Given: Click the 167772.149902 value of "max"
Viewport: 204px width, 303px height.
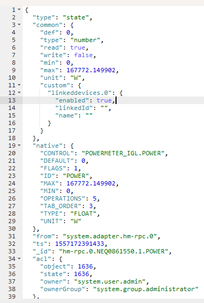Looking at the screenshot, I should (x=91, y=70).
